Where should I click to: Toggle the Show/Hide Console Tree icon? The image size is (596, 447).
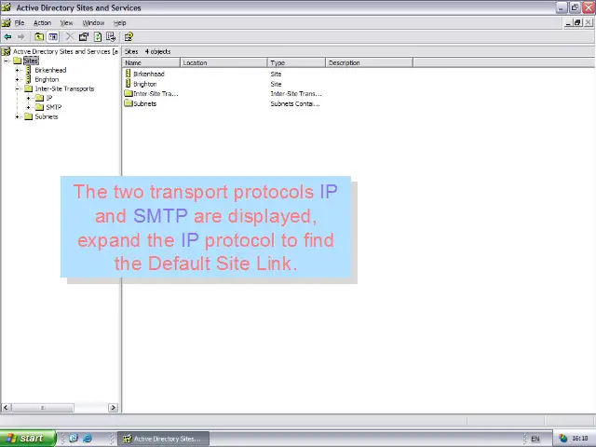point(53,37)
